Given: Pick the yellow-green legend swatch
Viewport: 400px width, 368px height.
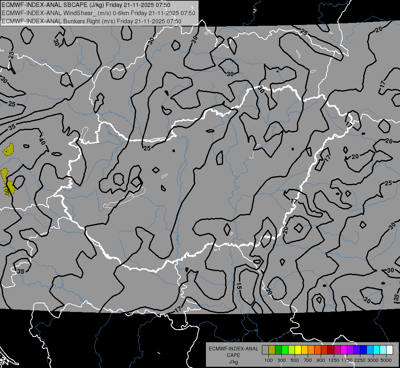Looking at the screenshot, I should tap(291, 350).
